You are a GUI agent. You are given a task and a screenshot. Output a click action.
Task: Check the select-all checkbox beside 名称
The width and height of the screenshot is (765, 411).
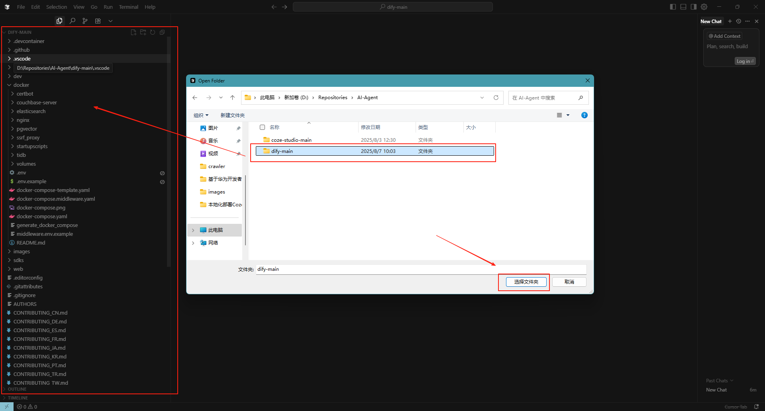[x=262, y=127]
